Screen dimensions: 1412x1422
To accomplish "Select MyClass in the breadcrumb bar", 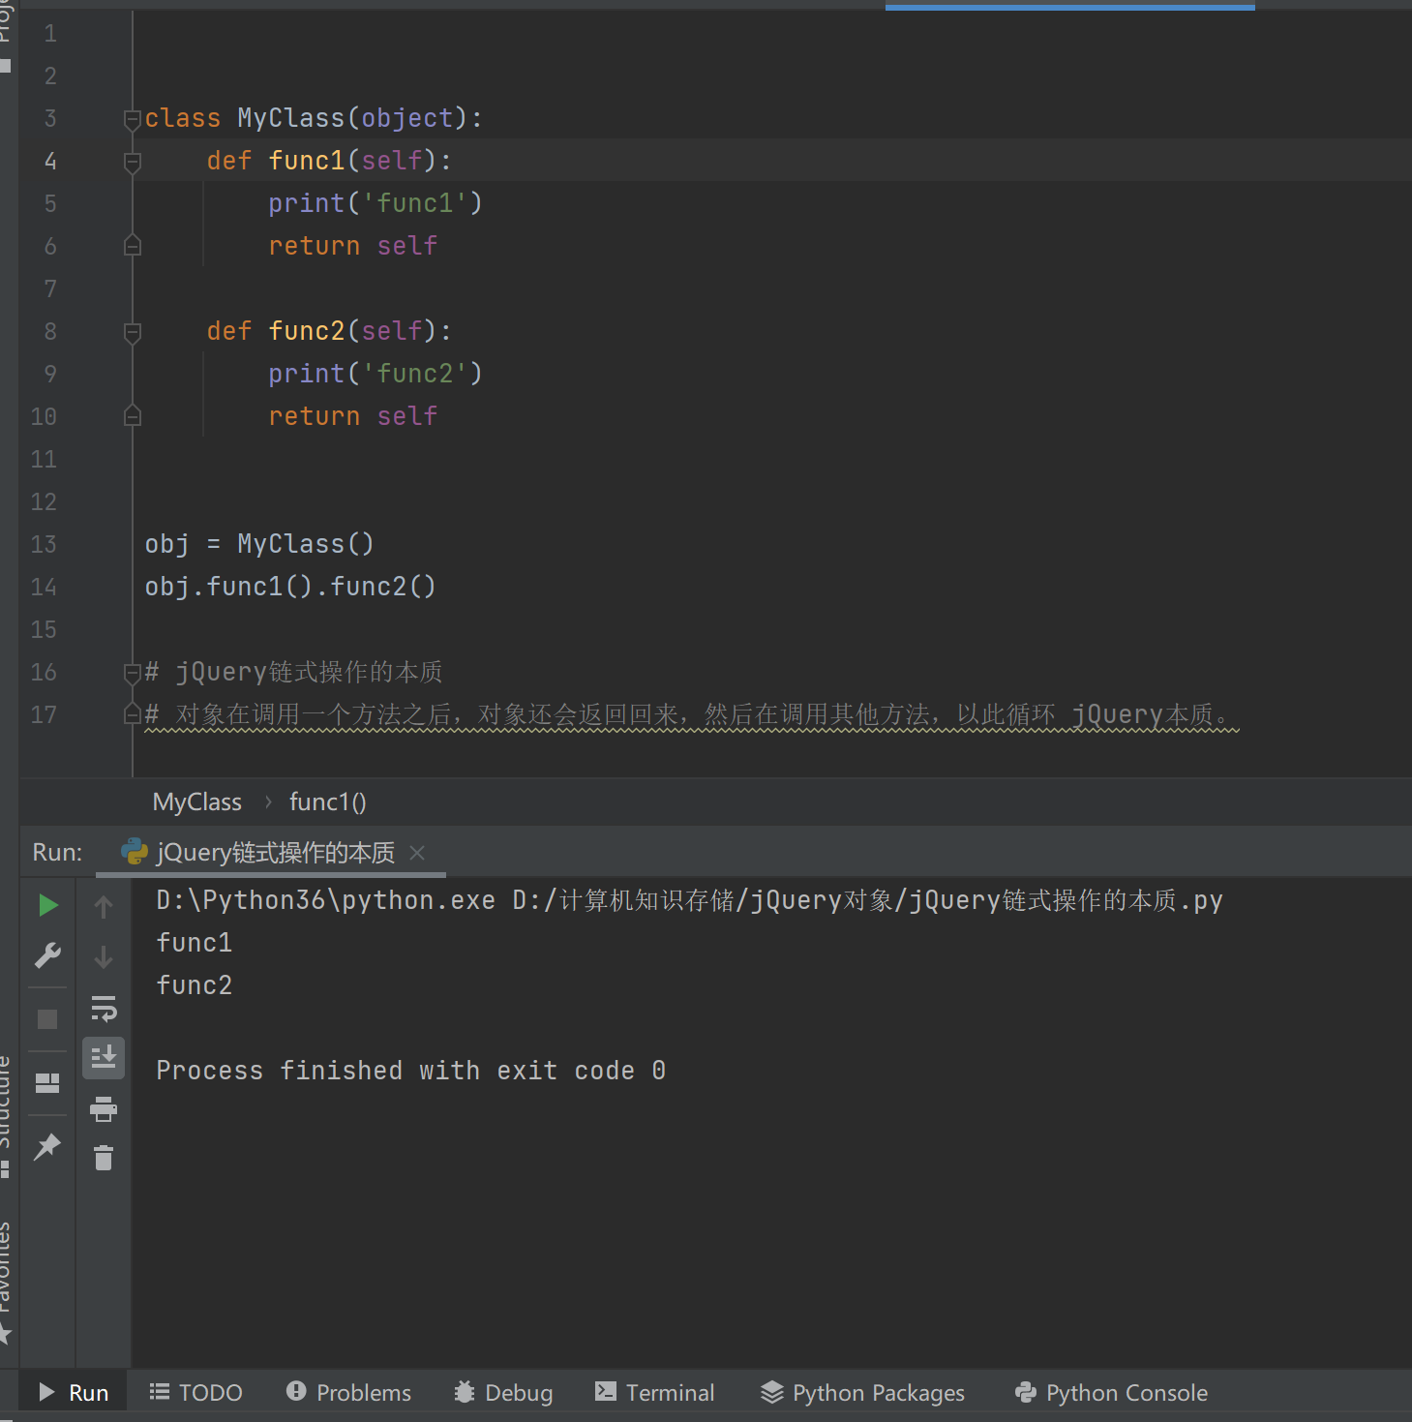I will tap(197, 802).
